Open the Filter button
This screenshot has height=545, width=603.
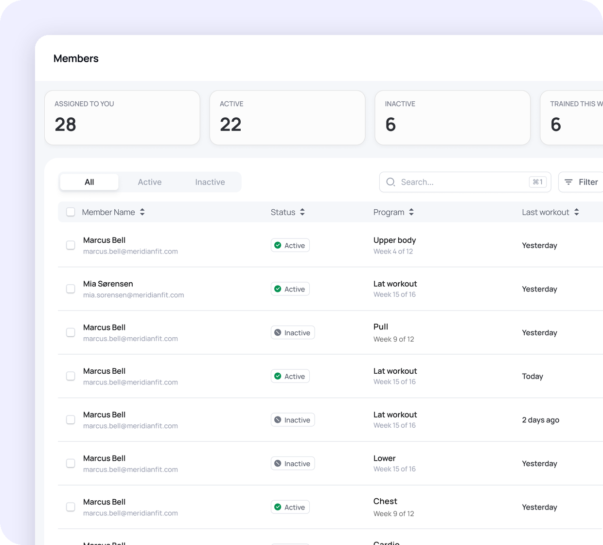click(x=581, y=182)
